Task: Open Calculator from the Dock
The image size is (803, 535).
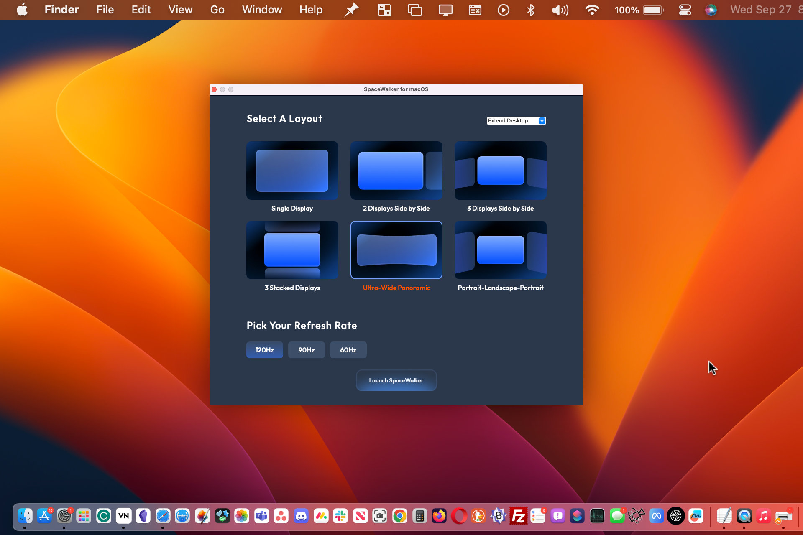Action: click(419, 516)
